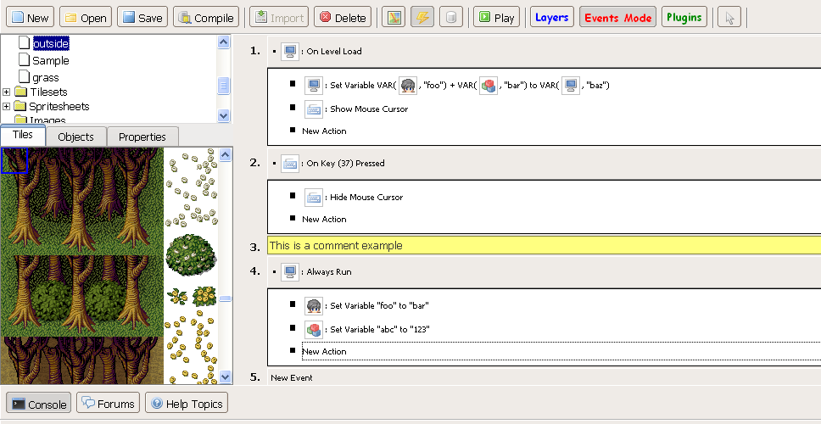The width and height of the screenshot is (821, 424).
Task: Click the red Delete button
Action: point(343,17)
